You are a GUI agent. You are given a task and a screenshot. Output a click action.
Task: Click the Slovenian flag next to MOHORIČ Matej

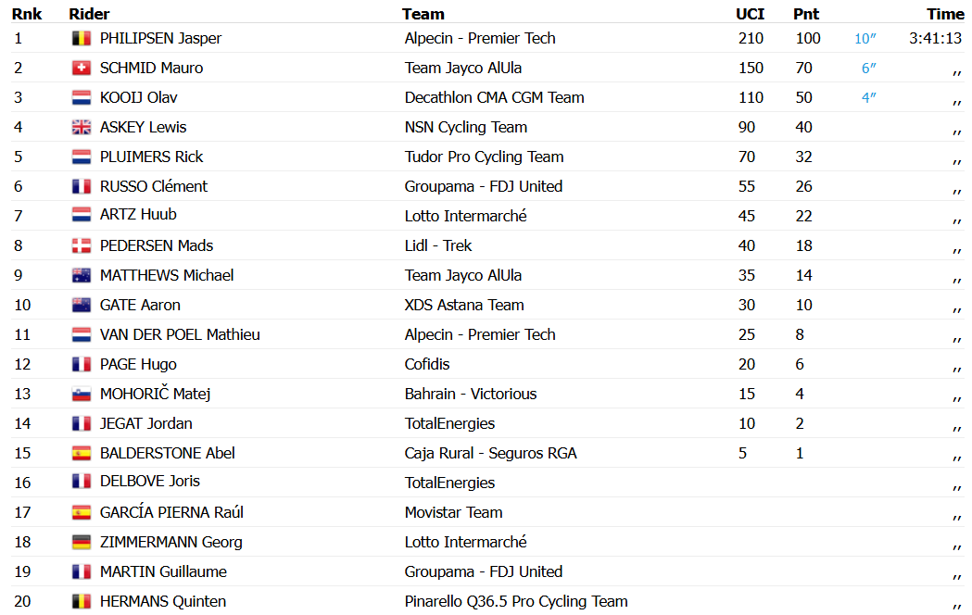[82, 394]
